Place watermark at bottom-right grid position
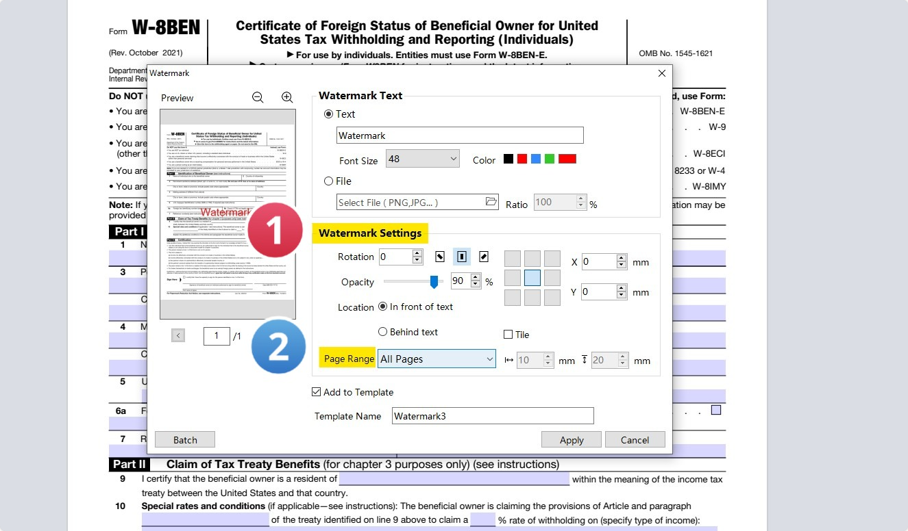Screen dimensions: 908x531 [x=552, y=298]
